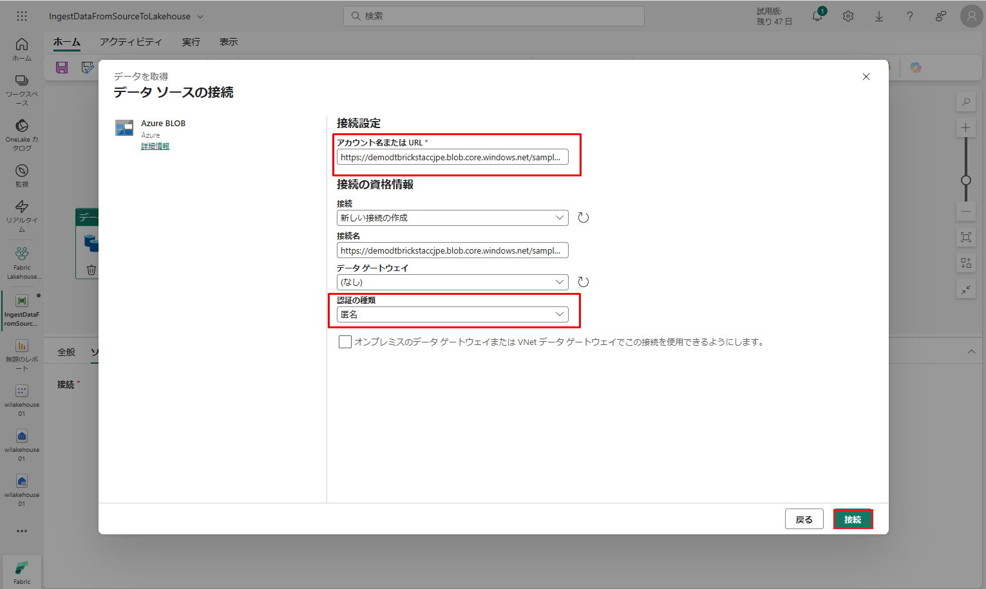Click the save disk icon in toolbar

pyautogui.click(x=62, y=68)
